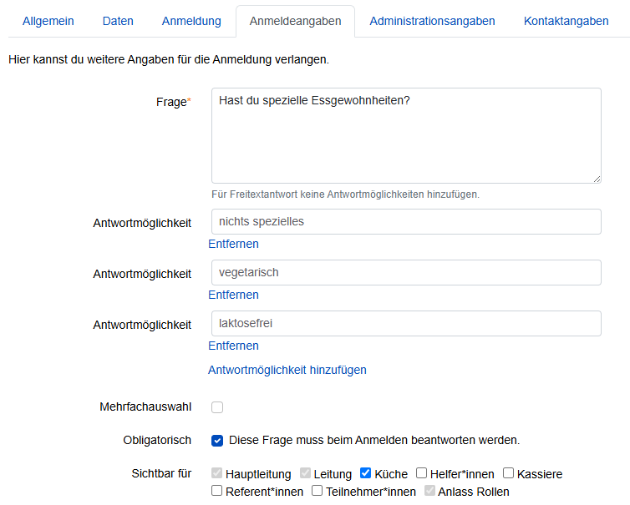
Task: Open the Administrationsangaben tab
Action: (x=432, y=21)
